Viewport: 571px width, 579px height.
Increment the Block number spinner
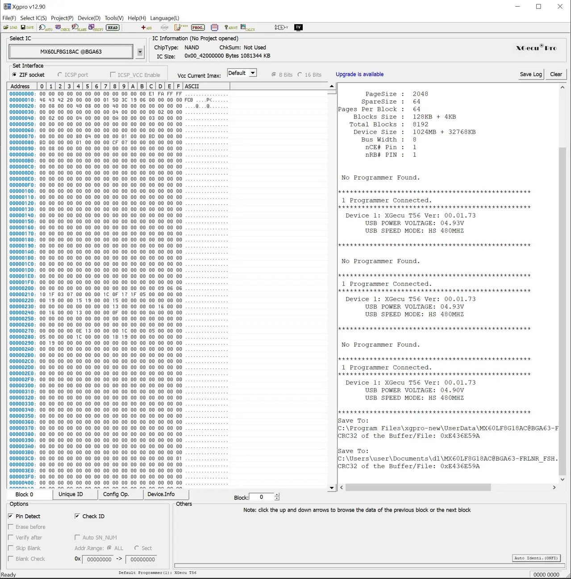277,495
